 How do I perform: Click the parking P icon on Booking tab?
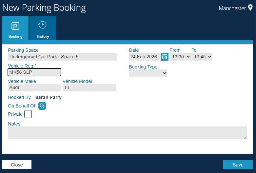(x=15, y=26)
